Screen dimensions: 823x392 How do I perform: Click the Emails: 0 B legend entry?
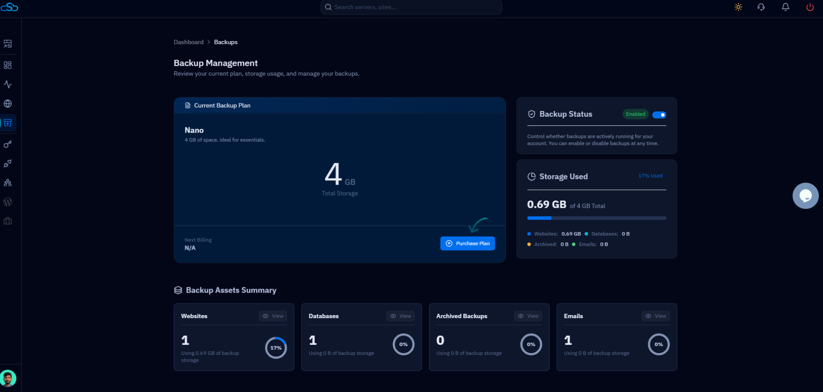point(590,244)
